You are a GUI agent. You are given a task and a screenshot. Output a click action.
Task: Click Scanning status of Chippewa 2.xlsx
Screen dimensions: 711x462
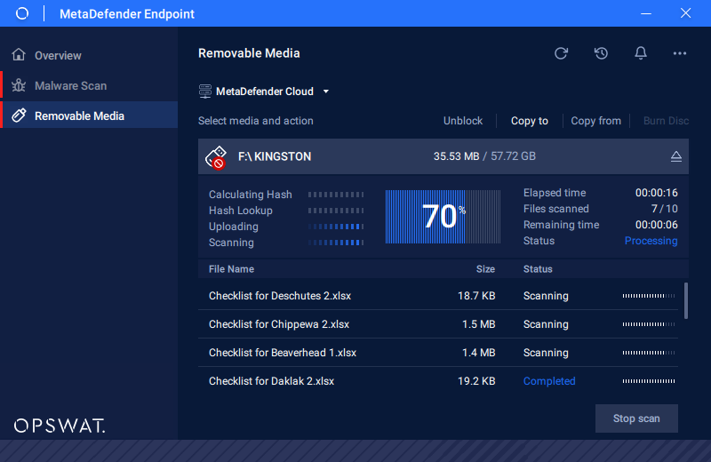(x=546, y=324)
